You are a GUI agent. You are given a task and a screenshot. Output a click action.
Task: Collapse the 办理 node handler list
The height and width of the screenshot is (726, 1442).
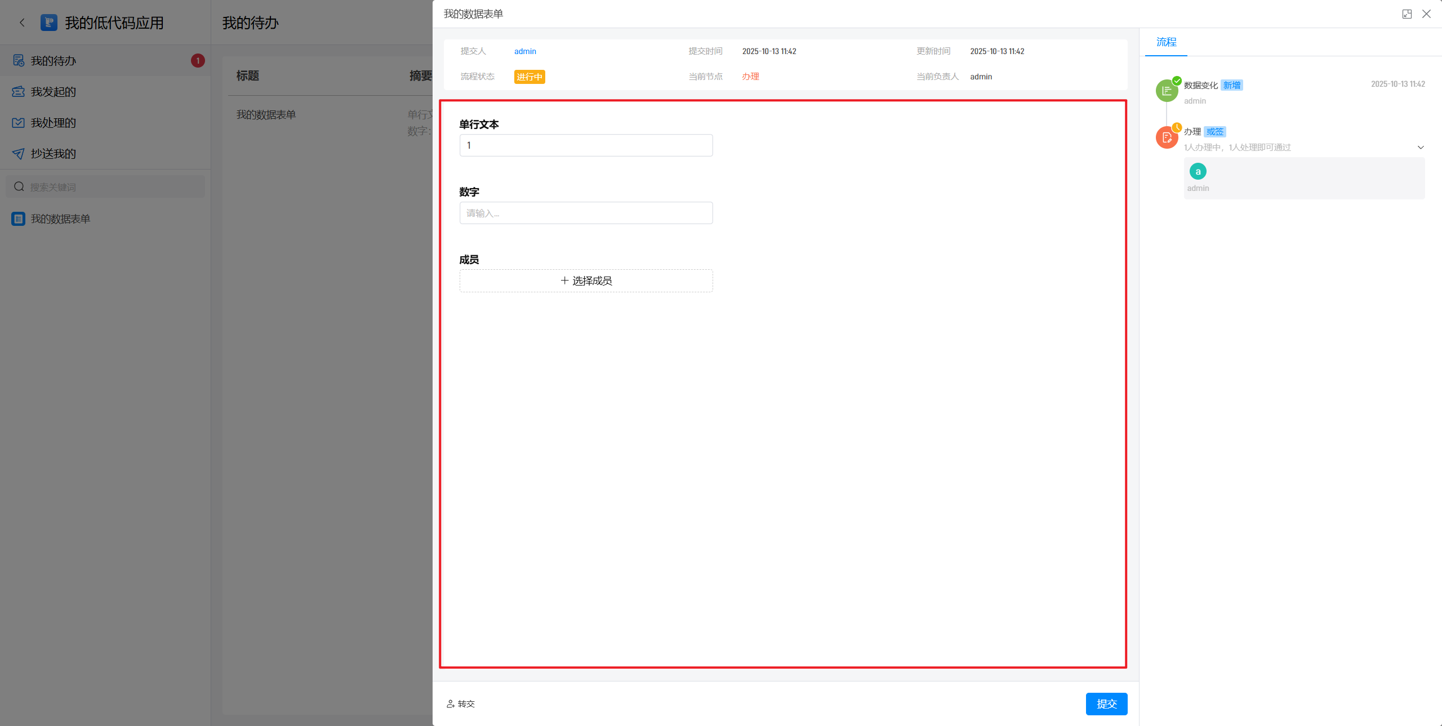pos(1420,148)
